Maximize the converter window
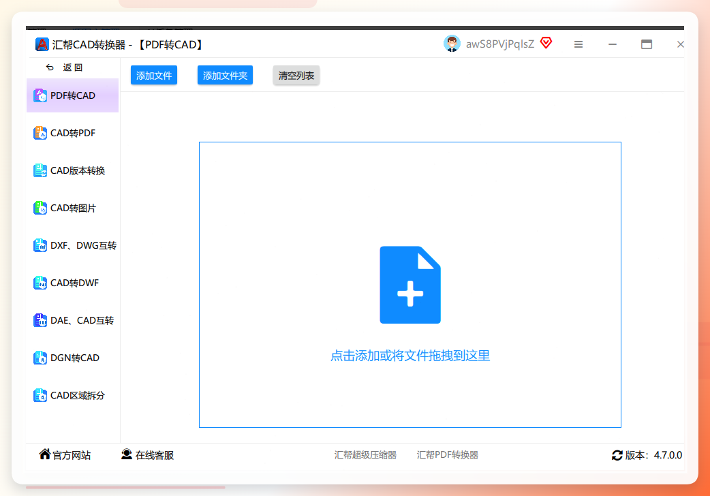 click(x=647, y=44)
